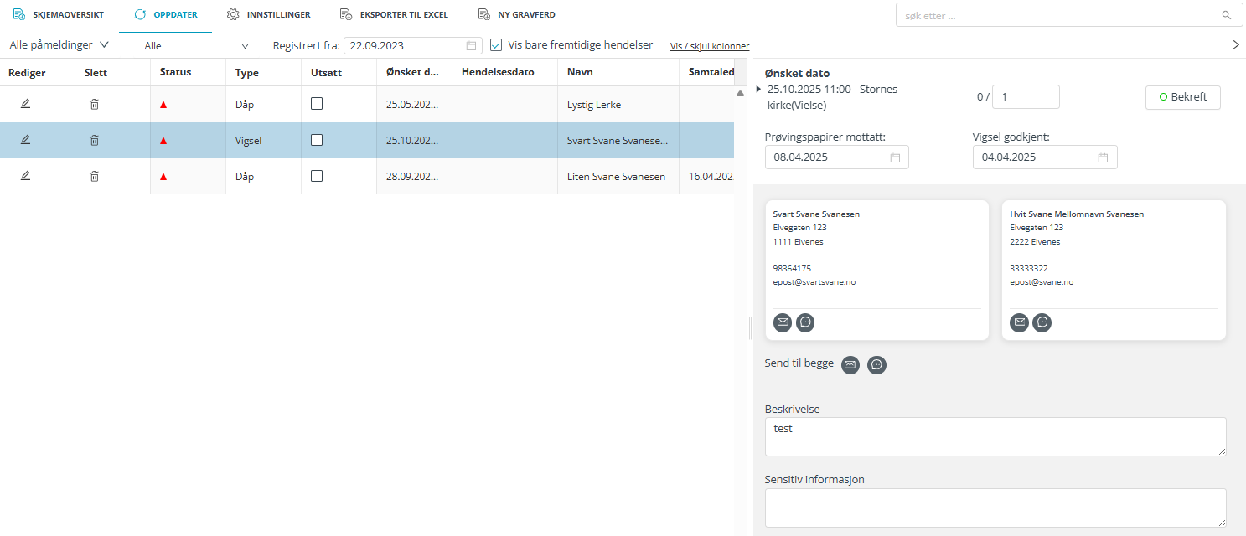Expand the Ønsket dato entry triangle
The height and width of the screenshot is (536, 1246).
759,89
